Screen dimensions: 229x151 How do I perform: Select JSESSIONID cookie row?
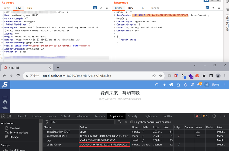[136, 145]
